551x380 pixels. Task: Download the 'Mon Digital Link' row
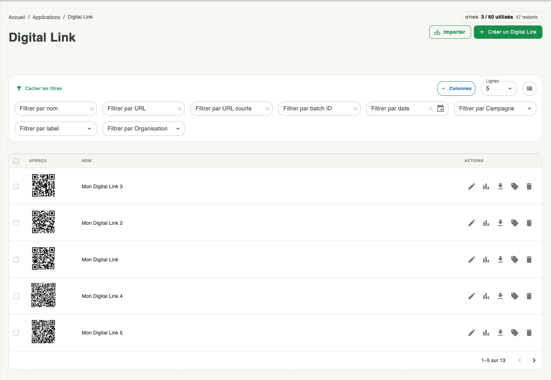coord(500,260)
